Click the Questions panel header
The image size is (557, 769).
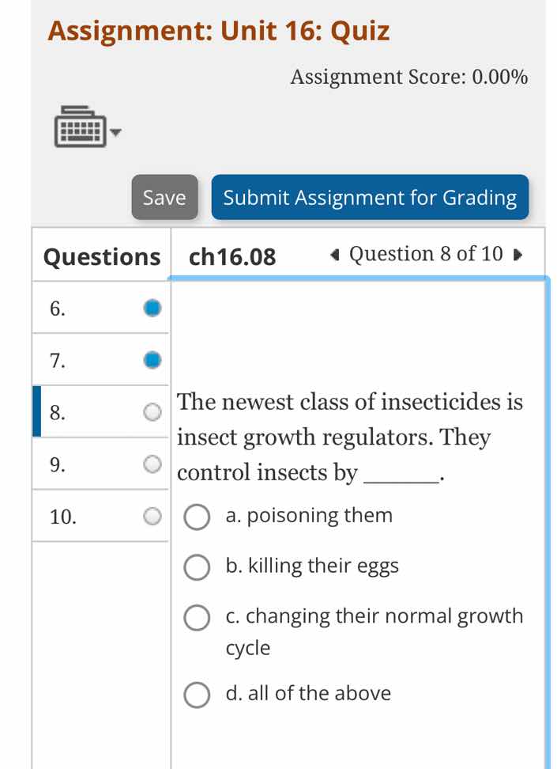(x=100, y=256)
